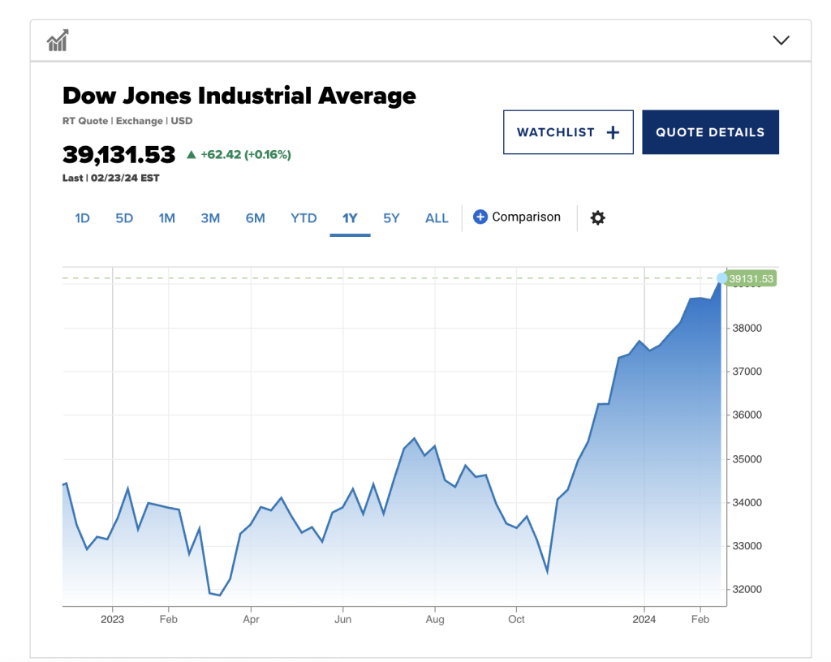Add Dow Jones to Watchlist

[568, 132]
